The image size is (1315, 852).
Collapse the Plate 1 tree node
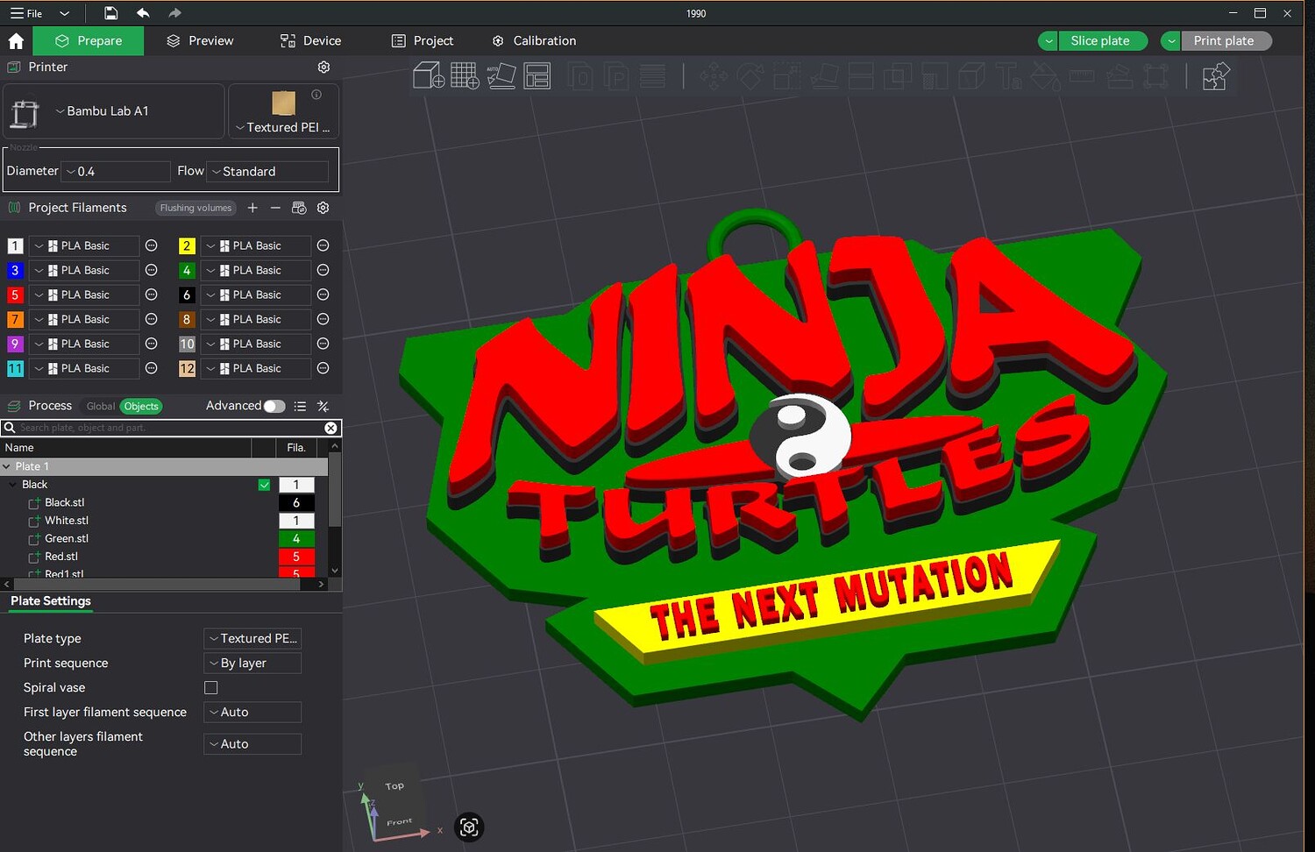pos(7,467)
